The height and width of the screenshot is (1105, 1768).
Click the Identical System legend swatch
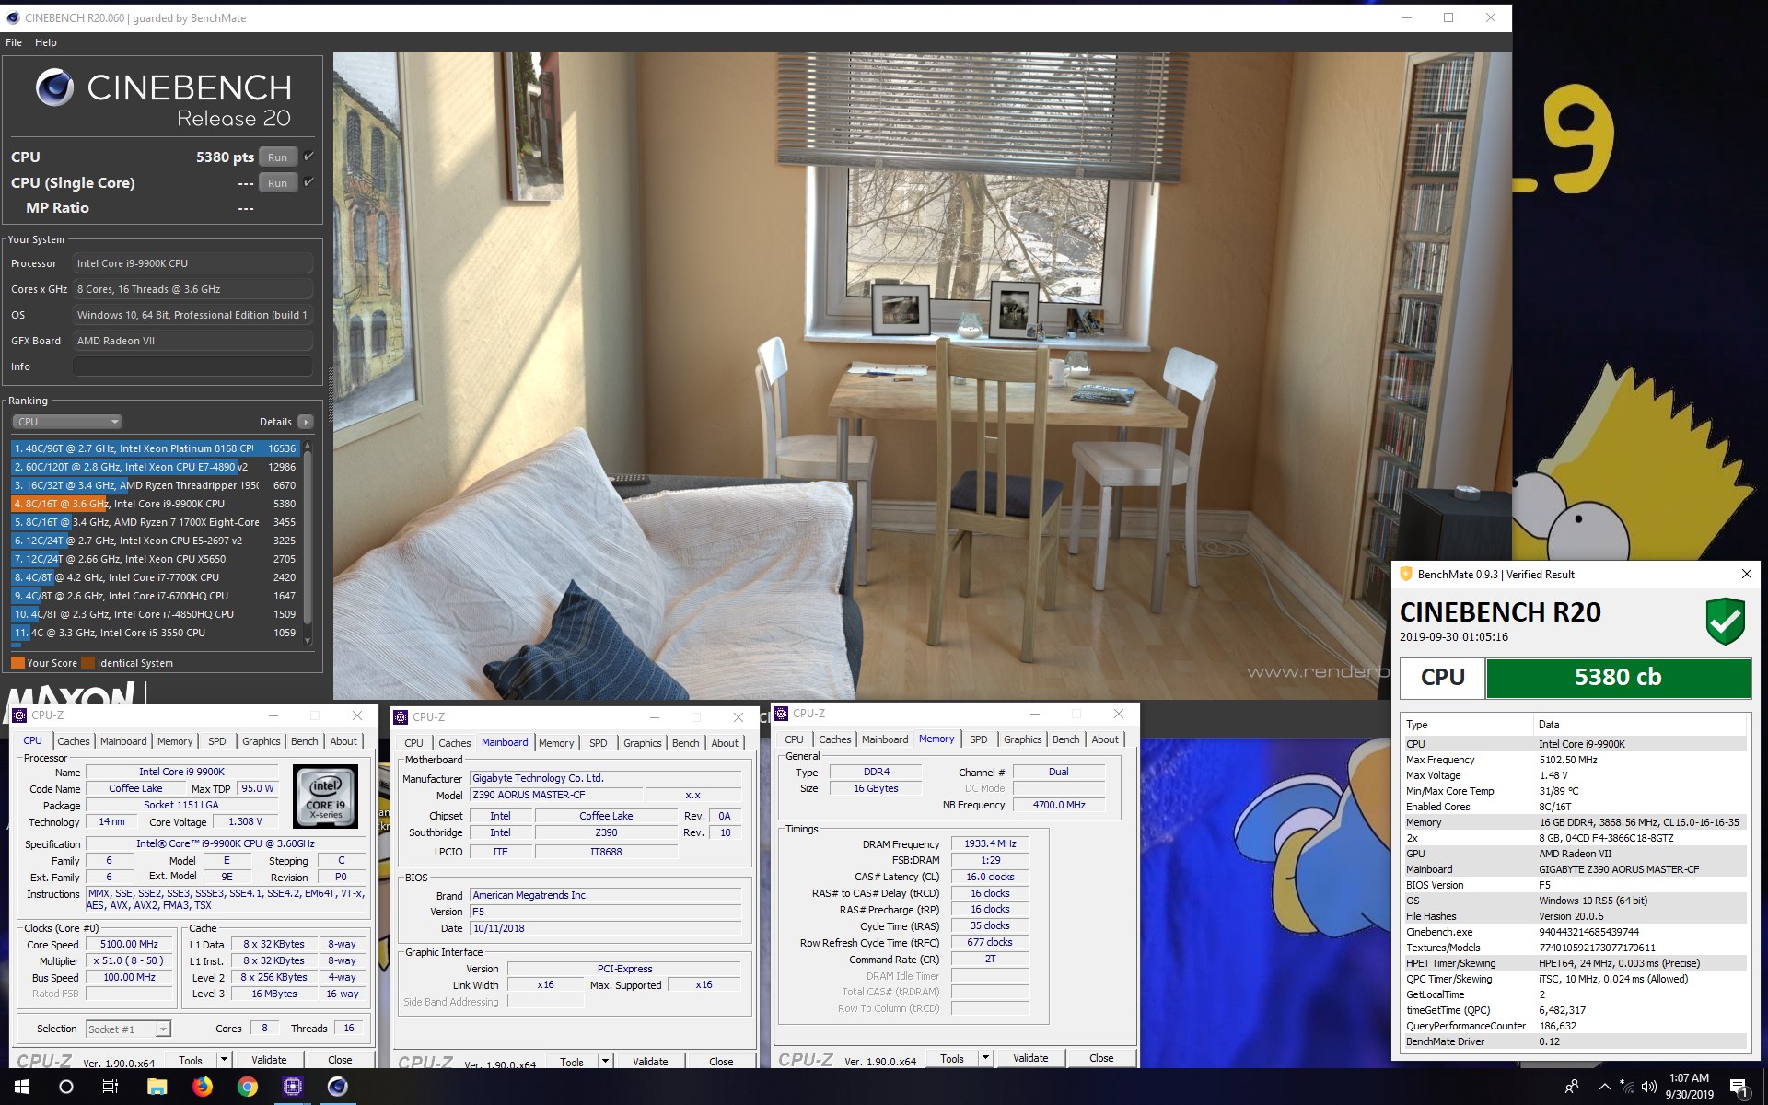[x=87, y=663]
